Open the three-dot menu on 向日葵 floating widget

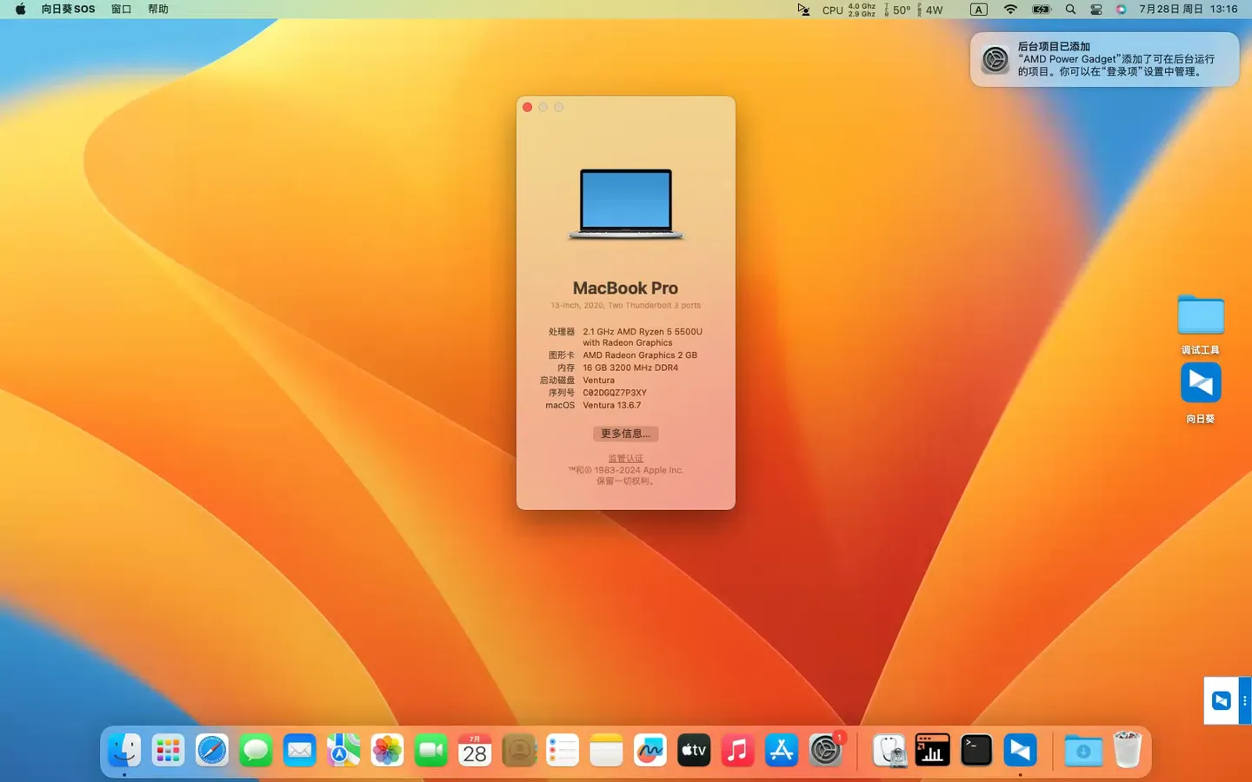[x=1245, y=700]
